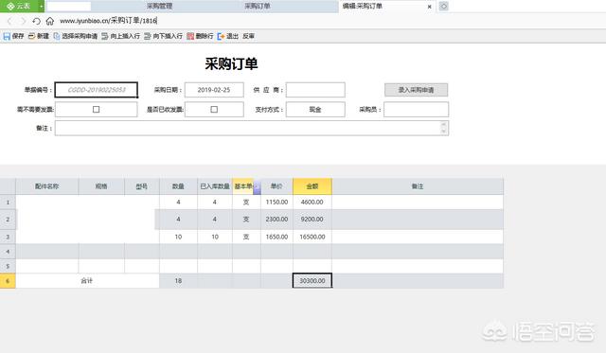Click the 2300.00 unit price cell
This screenshot has height=353, width=606.
[x=276, y=220]
